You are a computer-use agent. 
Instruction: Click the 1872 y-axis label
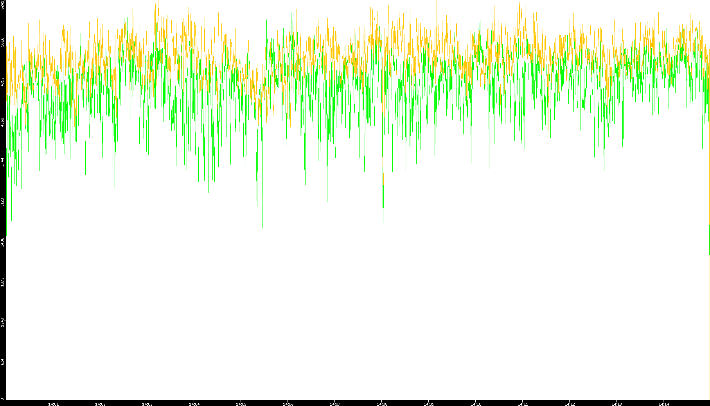tap(3, 282)
